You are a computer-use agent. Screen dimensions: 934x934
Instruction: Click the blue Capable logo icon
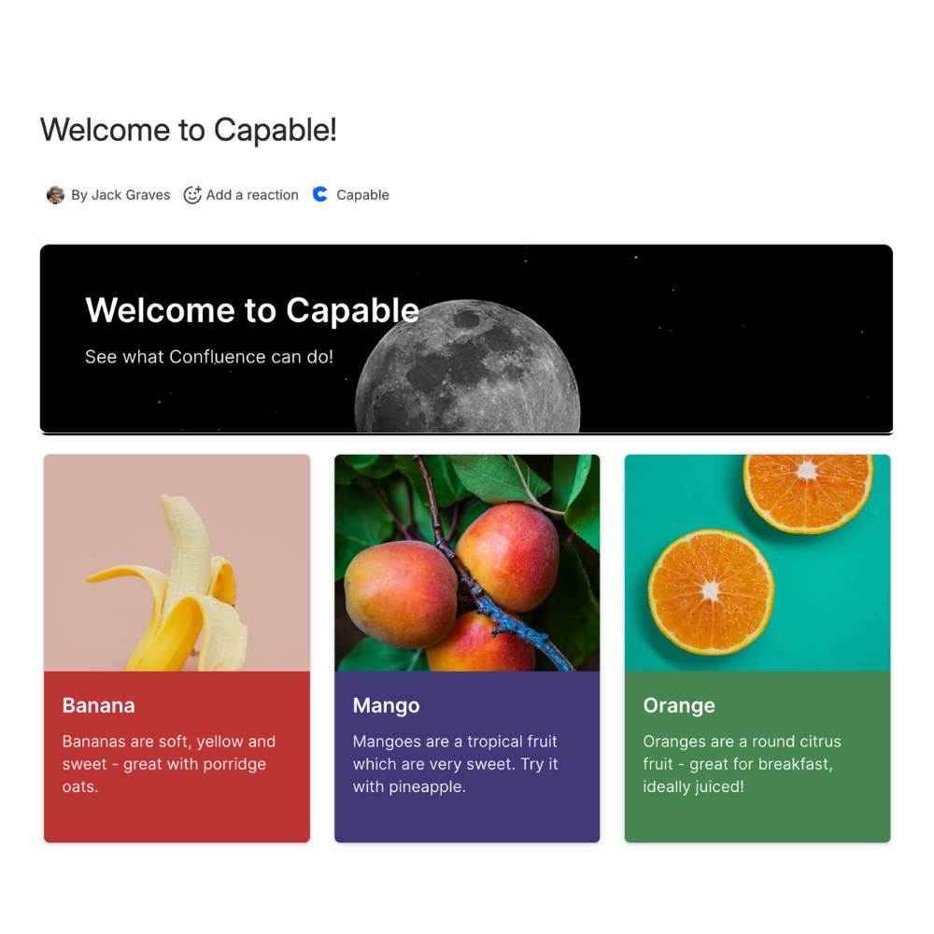point(320,194)
